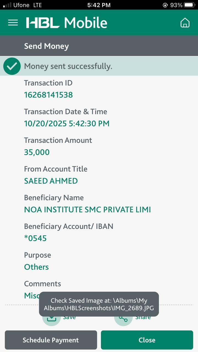Select the Transaction ID number 16268141538

click(x=48, y=95)
